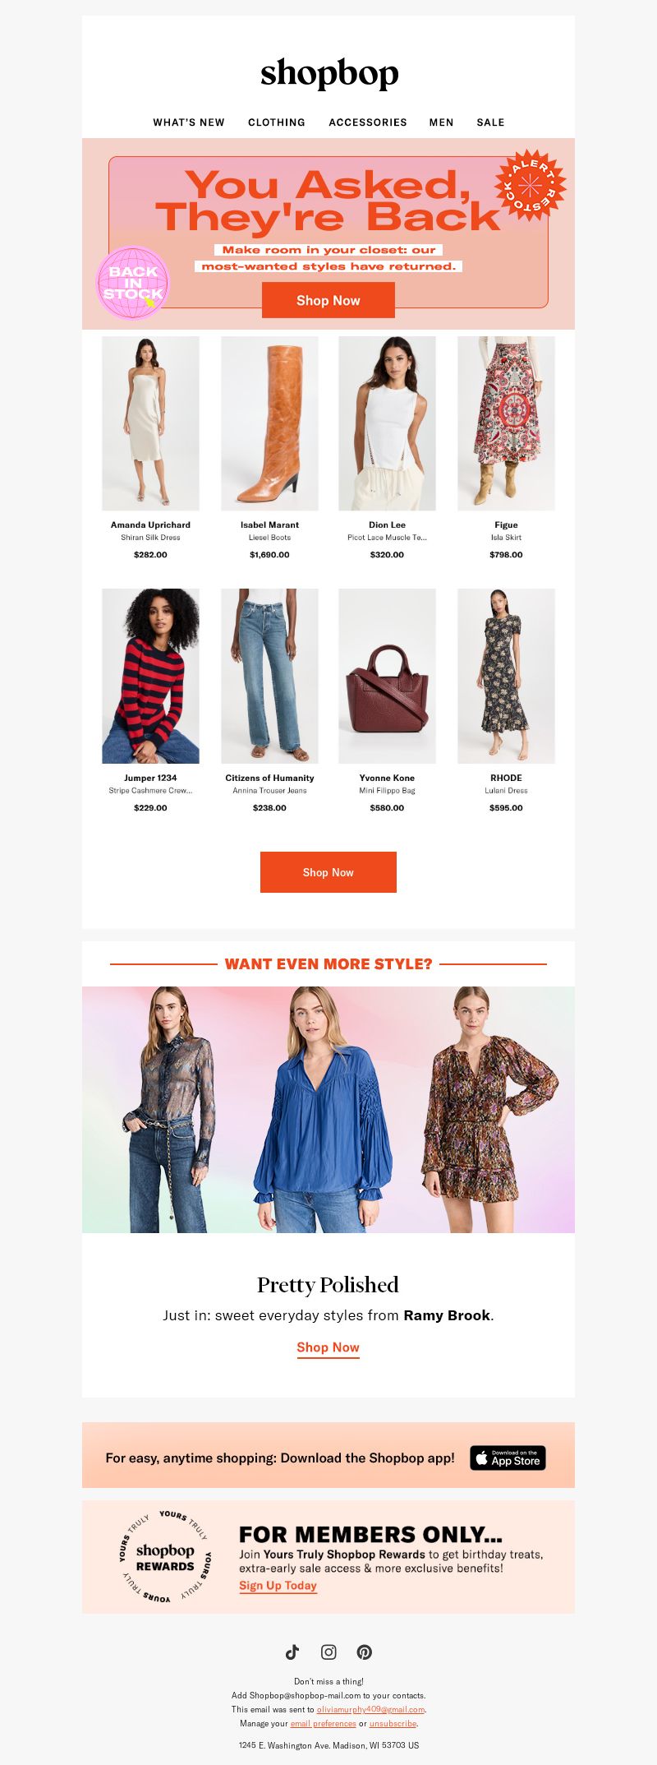
Task: Open the Pinterest social icon
Action: [365, 1652]
